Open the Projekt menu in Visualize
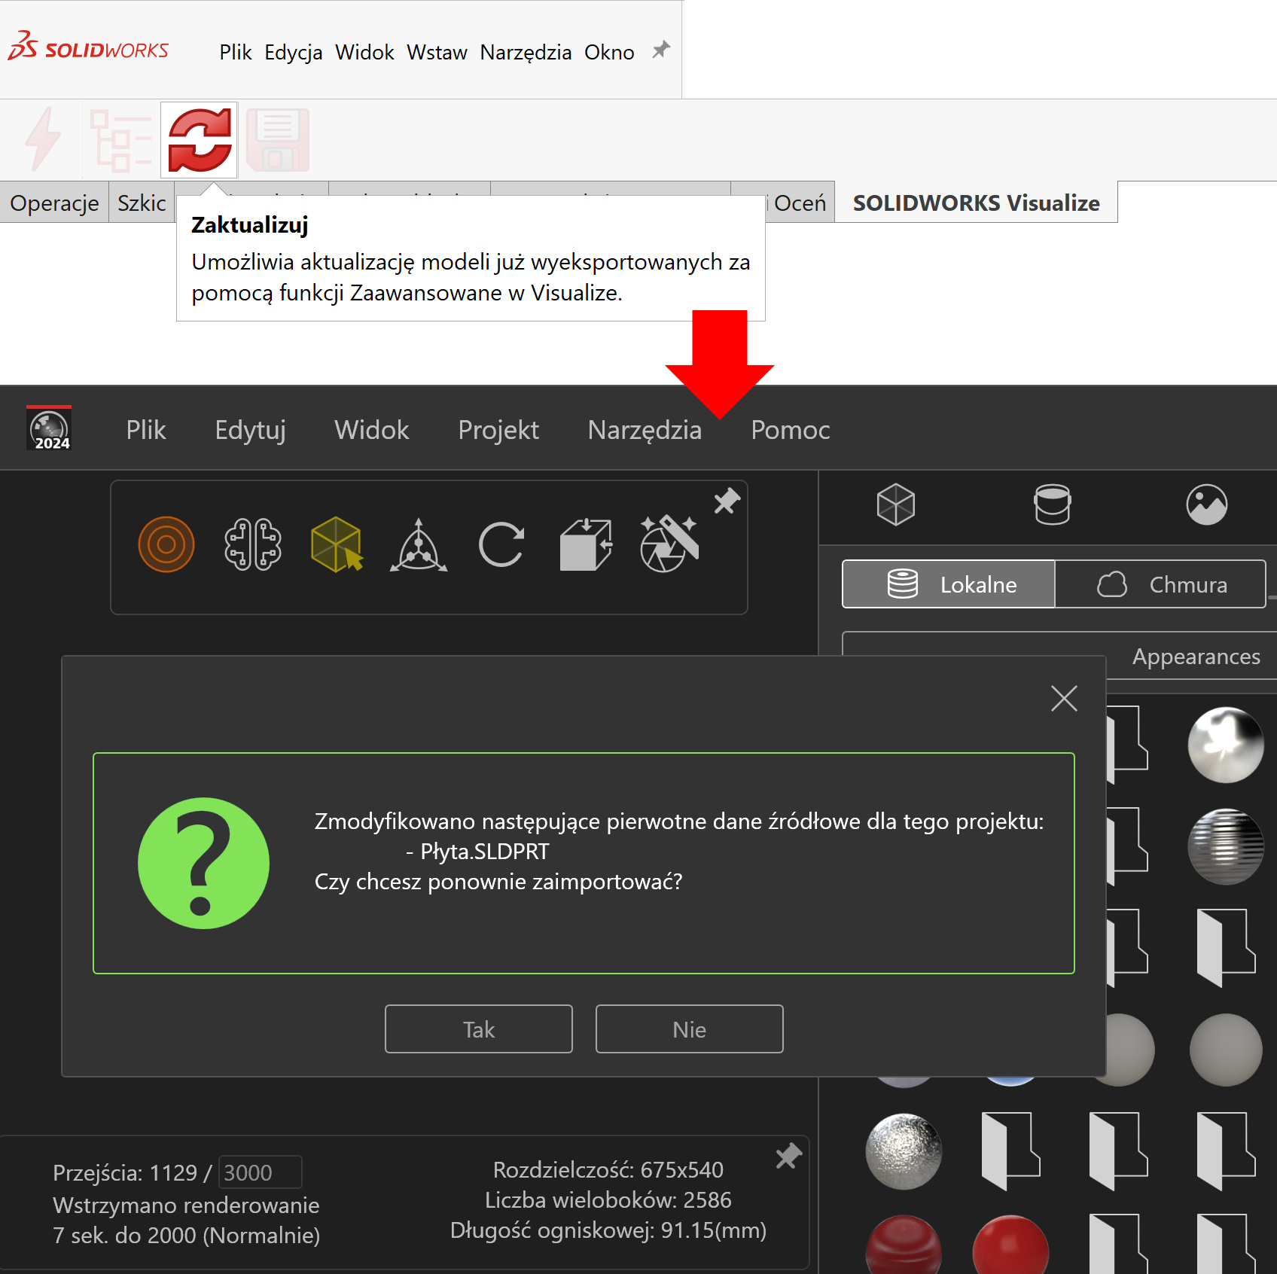This screenshot has height=1274, width=1277. [498, 430]
